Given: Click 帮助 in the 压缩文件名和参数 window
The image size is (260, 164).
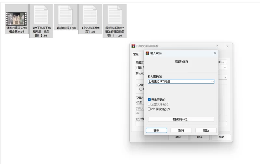Looking at the screenshot, I should coord(221,137).
